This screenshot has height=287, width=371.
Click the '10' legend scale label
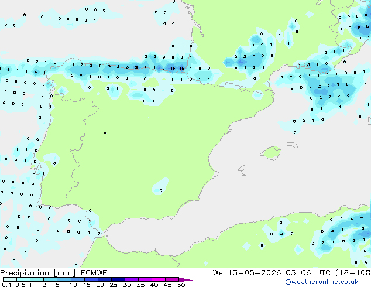73,285
